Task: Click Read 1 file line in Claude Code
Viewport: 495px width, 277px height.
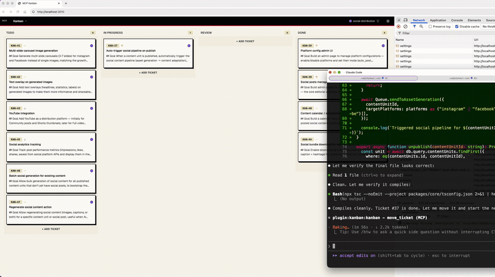Action: click(x=368, y=175)
